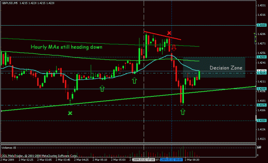Click the highlighted 2009.03.02 08:00 time marker
Screen dimensions: 268x163
(172, 160)
